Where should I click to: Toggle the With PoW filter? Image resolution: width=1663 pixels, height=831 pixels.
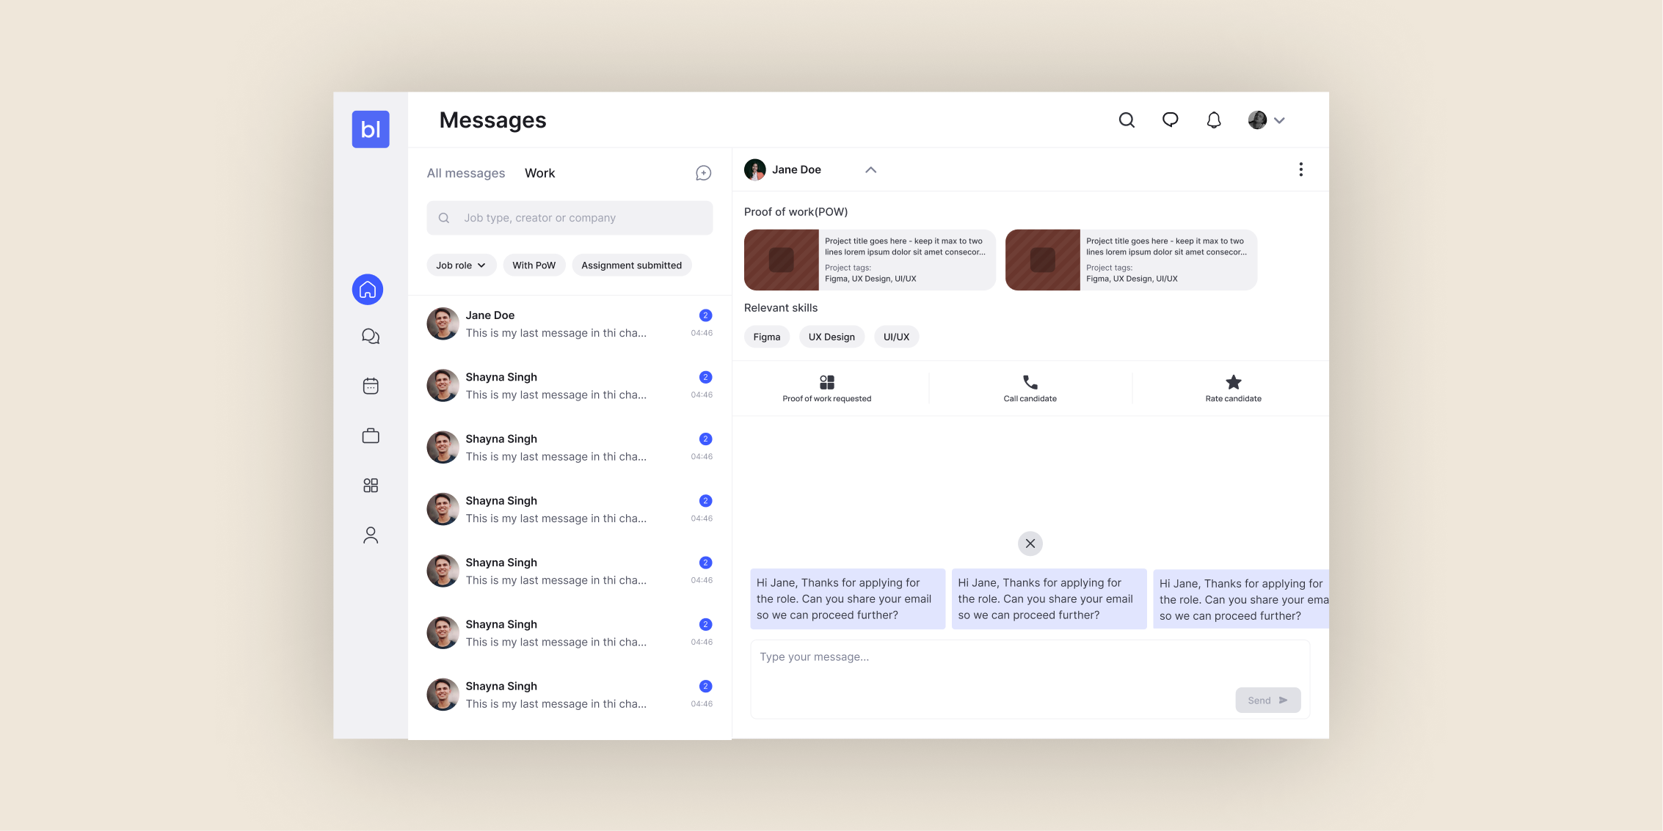(534, 265)
